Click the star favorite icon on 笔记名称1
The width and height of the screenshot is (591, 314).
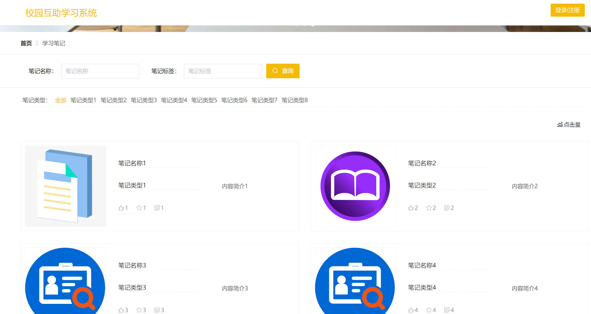coord(139,208)
